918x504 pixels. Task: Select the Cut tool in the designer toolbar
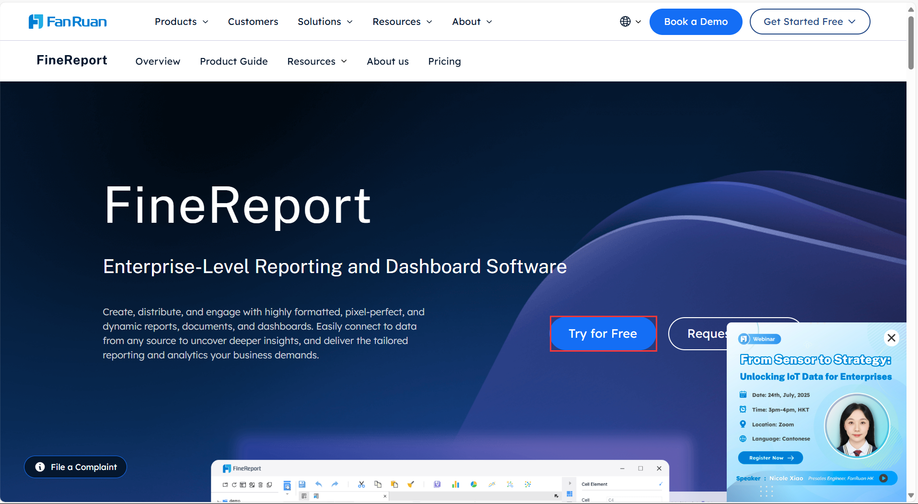(x=361, y=484)
